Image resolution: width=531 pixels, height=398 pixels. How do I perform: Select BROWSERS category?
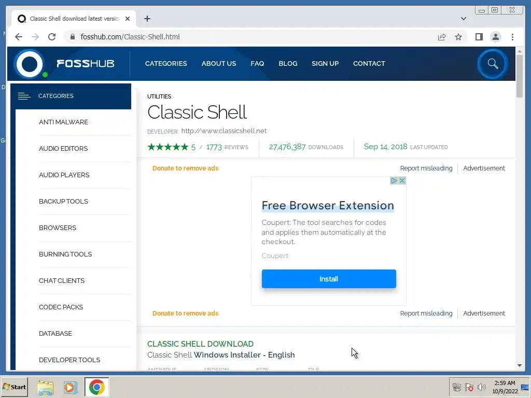coord(58,228)
